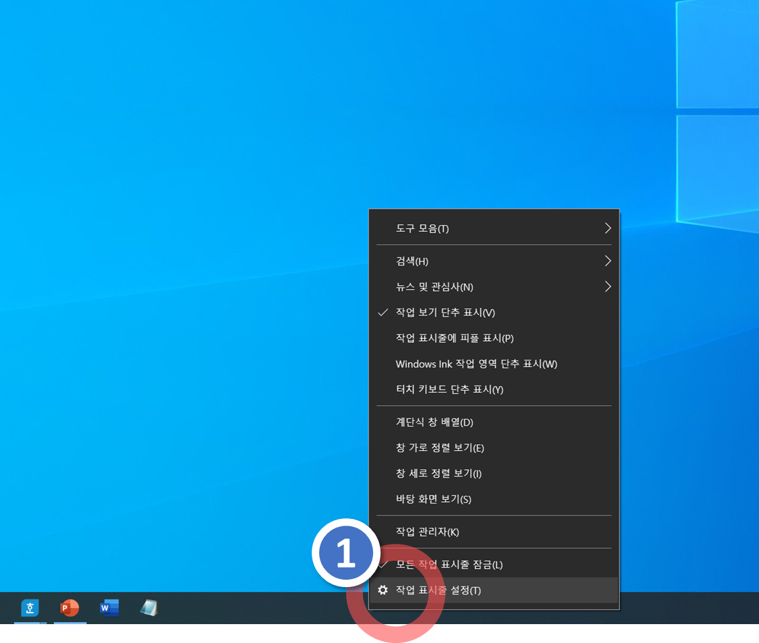Enable Windows Ink 작업 영역 단추 표시(W)
The width and height of the screenshot is (759, 643).
(x=494, y=363)
